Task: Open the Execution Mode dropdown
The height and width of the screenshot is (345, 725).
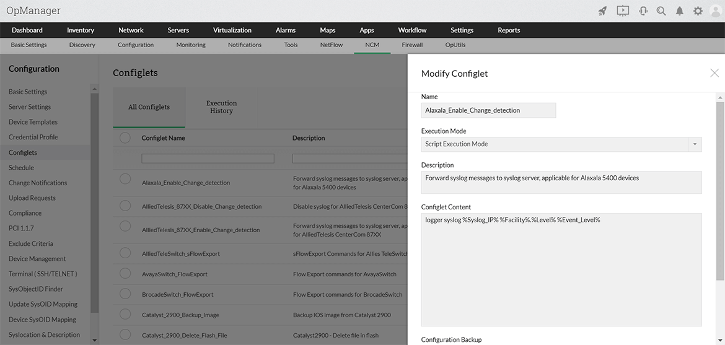Action: pyautogui.click(x=695, y=144)
